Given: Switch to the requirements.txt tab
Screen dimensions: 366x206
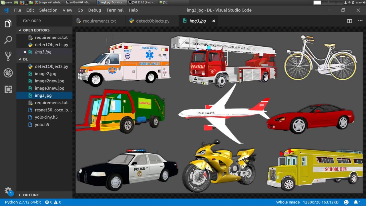Looking at the screenshot, I should pyautogui.click(x=99, y=21).
